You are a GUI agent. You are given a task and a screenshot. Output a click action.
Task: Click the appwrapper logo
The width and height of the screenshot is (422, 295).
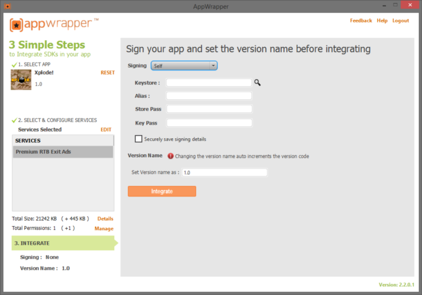point(54,24)
